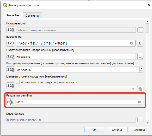
Task: Open coordinate system selector globe icon
Action: coord(140,89)
